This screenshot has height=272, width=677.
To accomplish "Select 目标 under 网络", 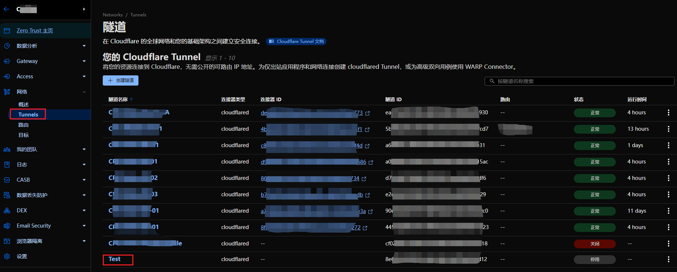I will pos(23,135).
